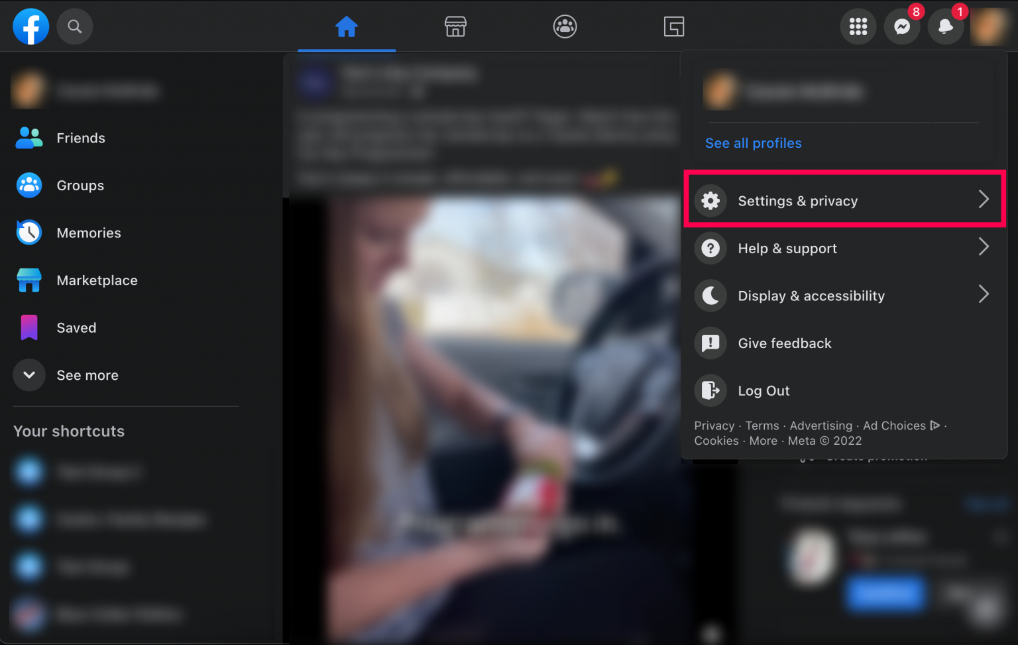Image resolution: width=1018 pixels, height=645 pixels.
Task: Open the Privacy footer link
Action: (x=714, y=426)
